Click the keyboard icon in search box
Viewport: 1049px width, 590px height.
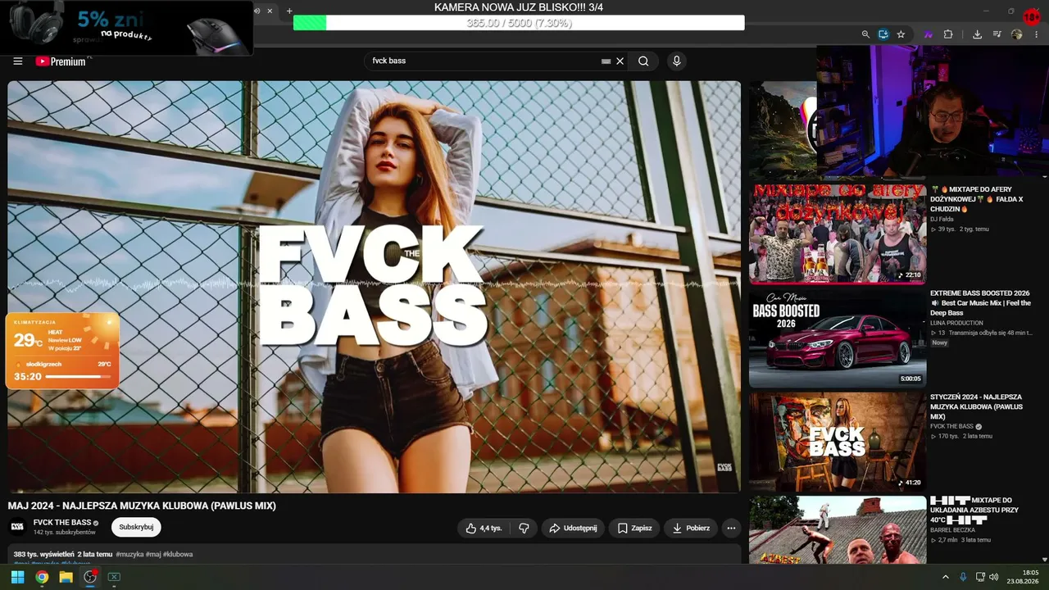click(606, 61)
